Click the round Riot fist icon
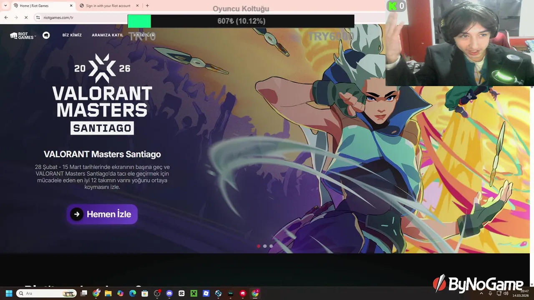The width and height of the screenshot is (534, 300). coord(46,35)
